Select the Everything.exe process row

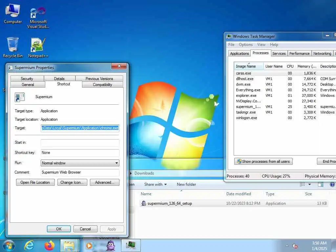pos(285,90)
